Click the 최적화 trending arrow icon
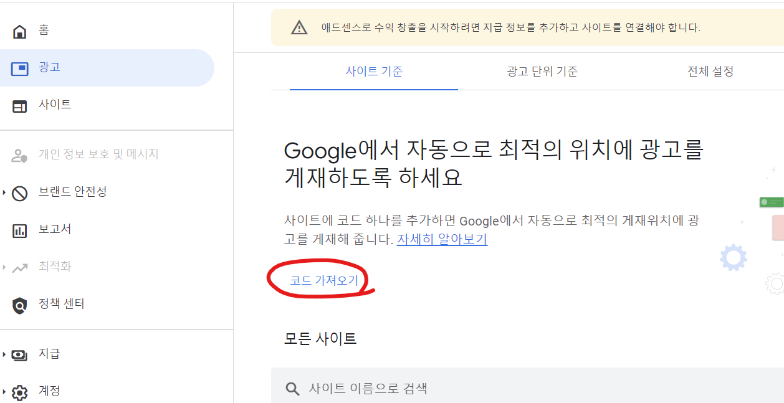Viewport: 784px width, 403px height. pyautogui.click(x=20, y=268)
